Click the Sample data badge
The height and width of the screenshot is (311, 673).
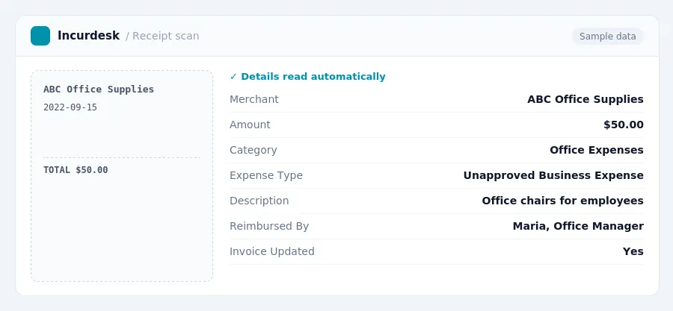(607, 37)
